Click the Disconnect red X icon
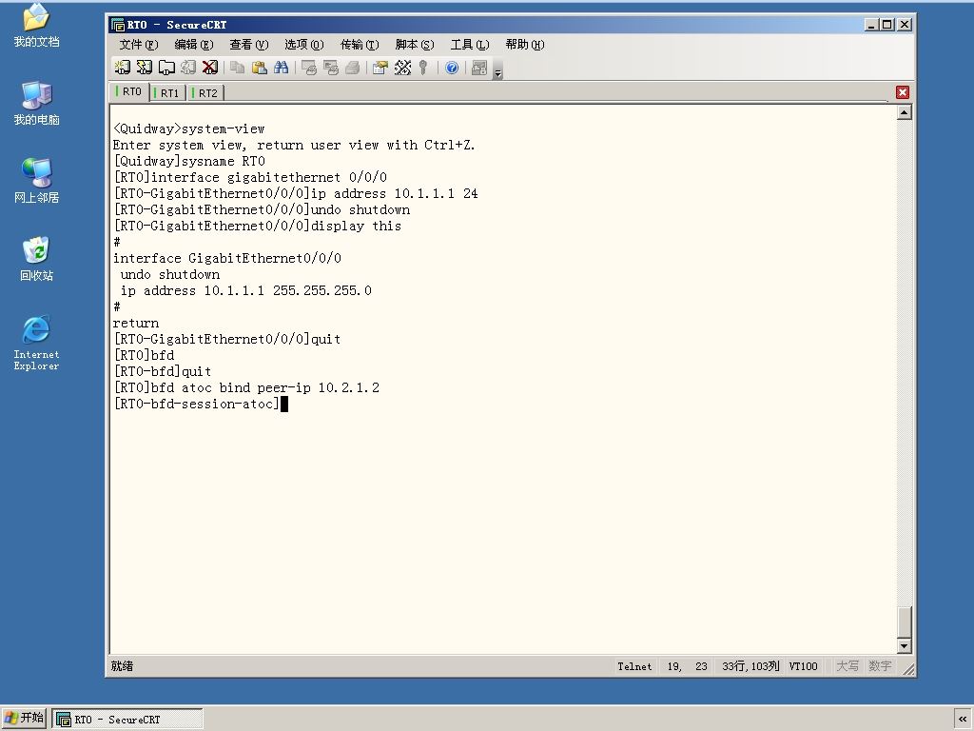 pyautogui.click(x=210, y=68)
